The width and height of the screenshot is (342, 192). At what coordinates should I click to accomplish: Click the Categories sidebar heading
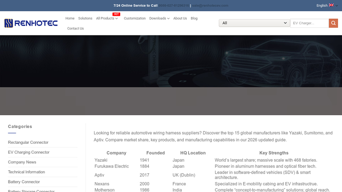click(20, 126)
